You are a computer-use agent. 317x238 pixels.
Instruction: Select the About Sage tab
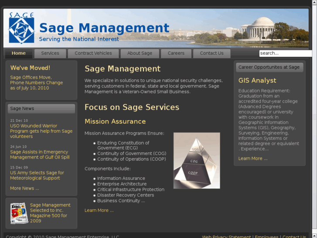pyautogui.click(x=140, y=53)
